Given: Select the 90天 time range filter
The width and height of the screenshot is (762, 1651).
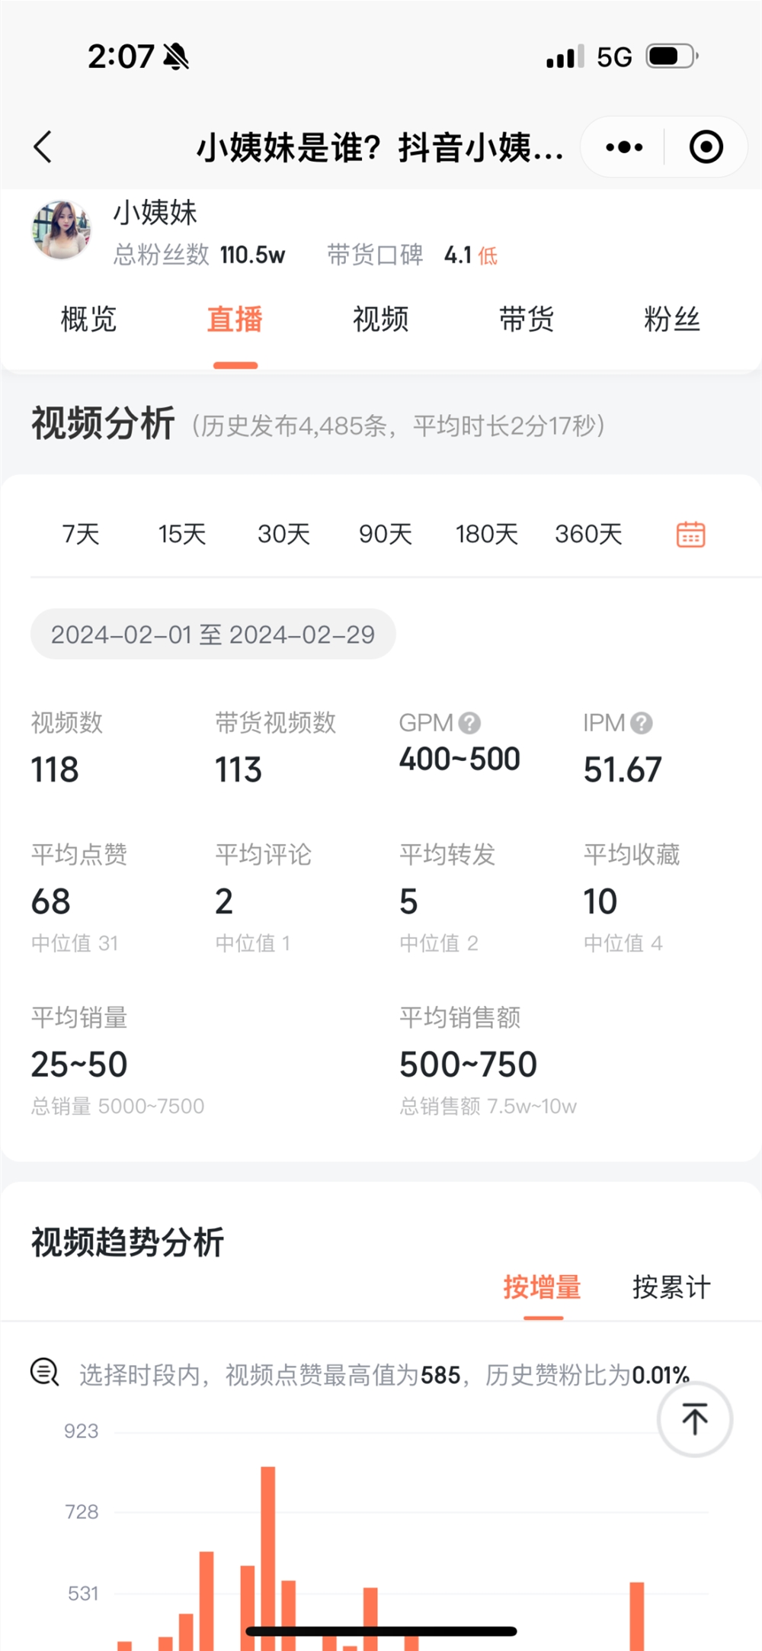Looking at the screenshot, I should [384, 534].
